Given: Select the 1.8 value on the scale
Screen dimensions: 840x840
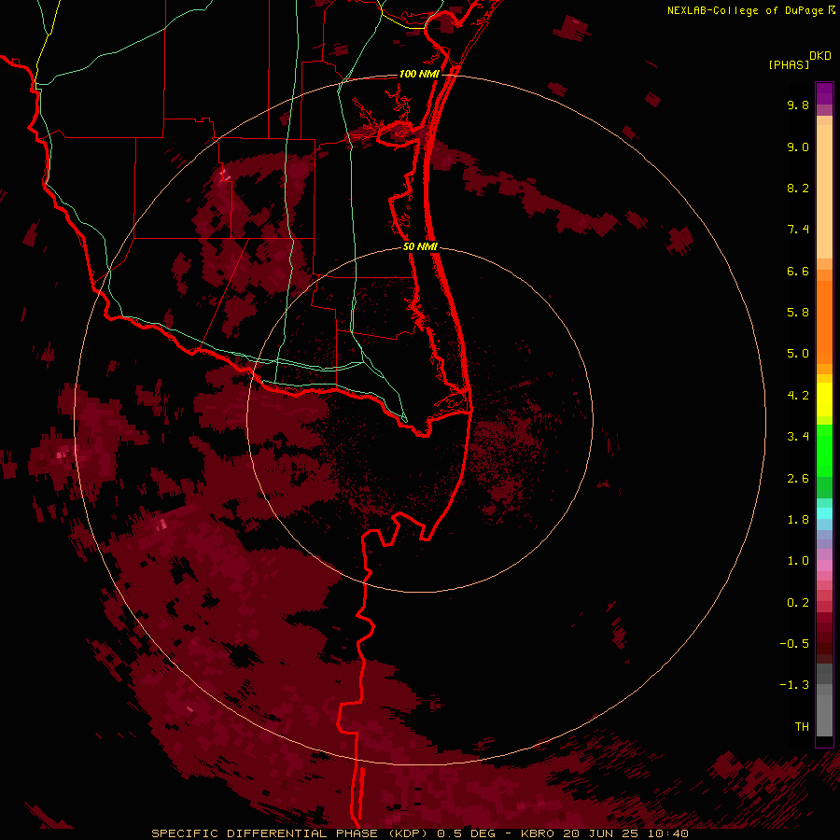Looking at the screenshot, I should pyautogui.click(x=798, y=520).
